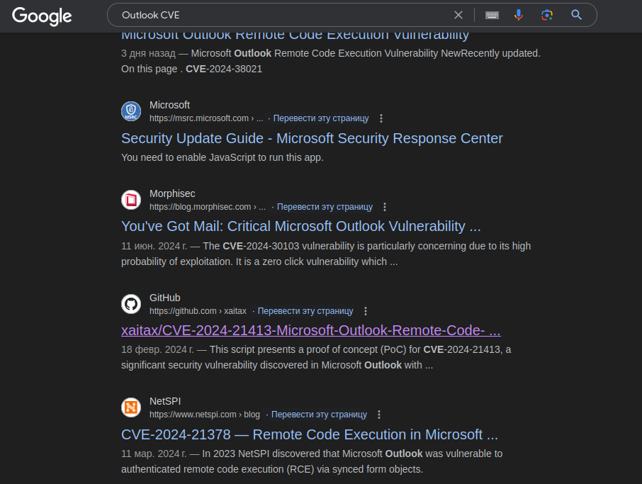Click the NetSPI site name label
This screenshot has height=484, width=642.
coord(165,401)
